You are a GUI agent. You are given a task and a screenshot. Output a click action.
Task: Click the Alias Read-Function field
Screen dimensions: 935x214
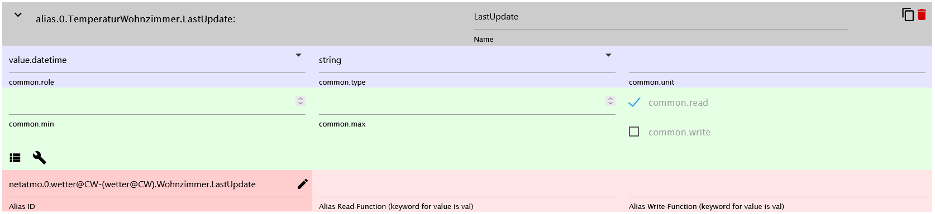pos(467,185)
